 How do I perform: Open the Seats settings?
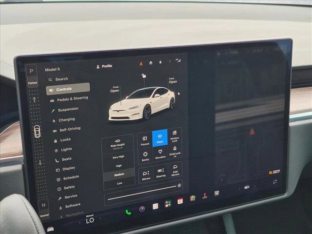[x=63, y=159]
